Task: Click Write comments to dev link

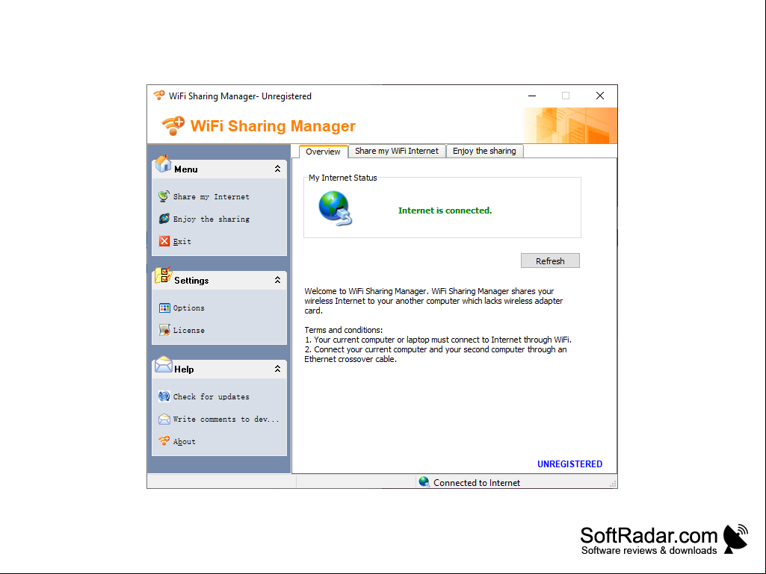Action: [x=226, y=419]
